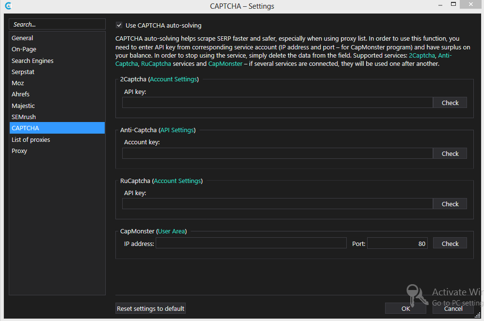This screenshot has width=484, height=321.
Task: Check the CapMonster connection
Action: click(x=450, y=243)
